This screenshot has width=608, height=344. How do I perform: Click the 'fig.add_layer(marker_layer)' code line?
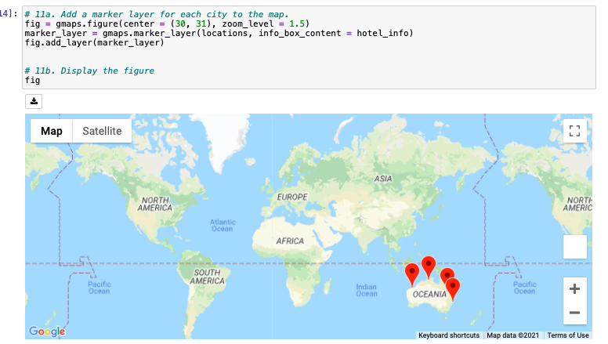pyautogui.click(x=94, y=42)
